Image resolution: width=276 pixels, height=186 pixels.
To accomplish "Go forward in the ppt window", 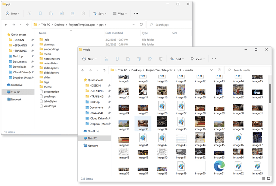I will tap(14, 25).
